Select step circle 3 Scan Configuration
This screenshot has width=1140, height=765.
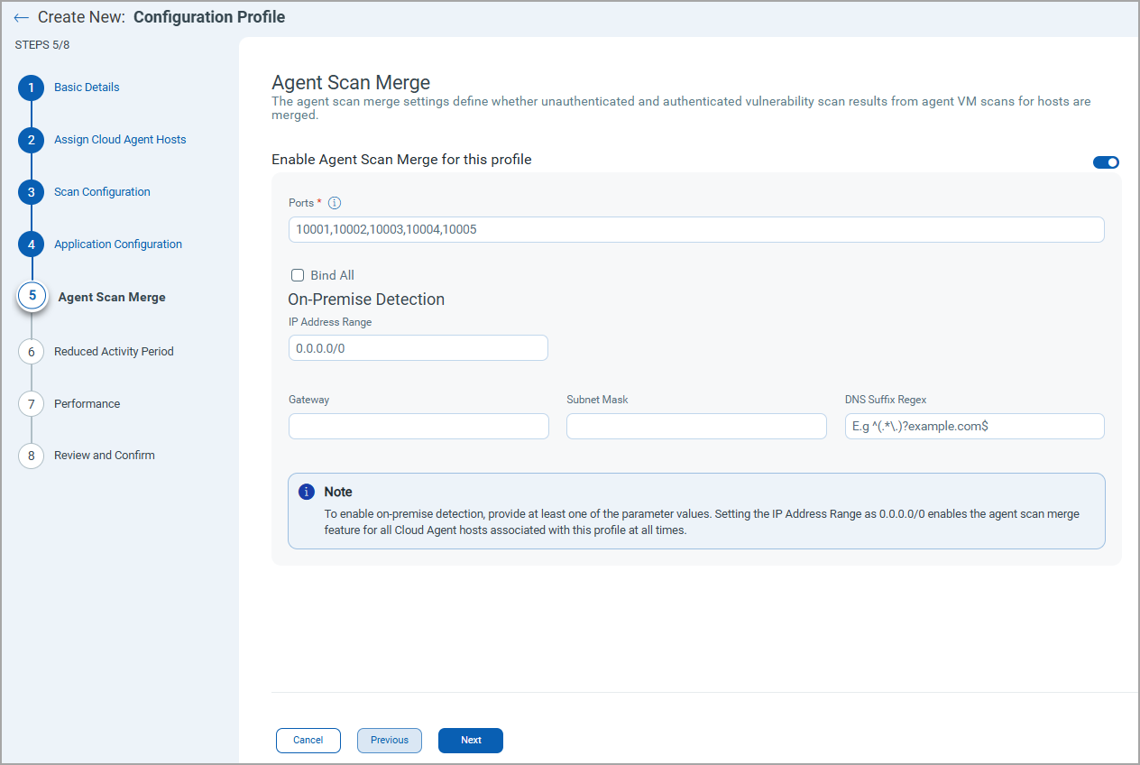point(31,191)
